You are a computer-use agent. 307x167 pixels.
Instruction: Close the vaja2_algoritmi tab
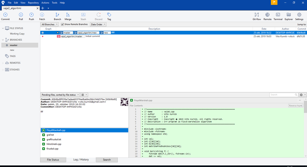[x=38, y=8]
